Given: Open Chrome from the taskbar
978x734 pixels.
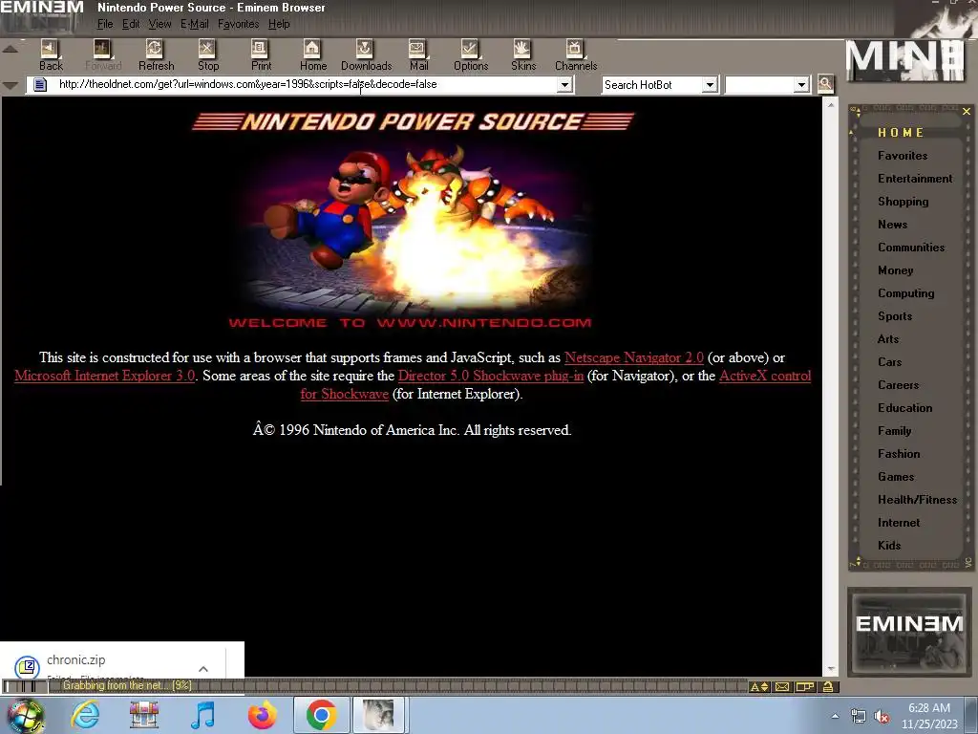Looking at the screenshot, I should pos(321,715).
